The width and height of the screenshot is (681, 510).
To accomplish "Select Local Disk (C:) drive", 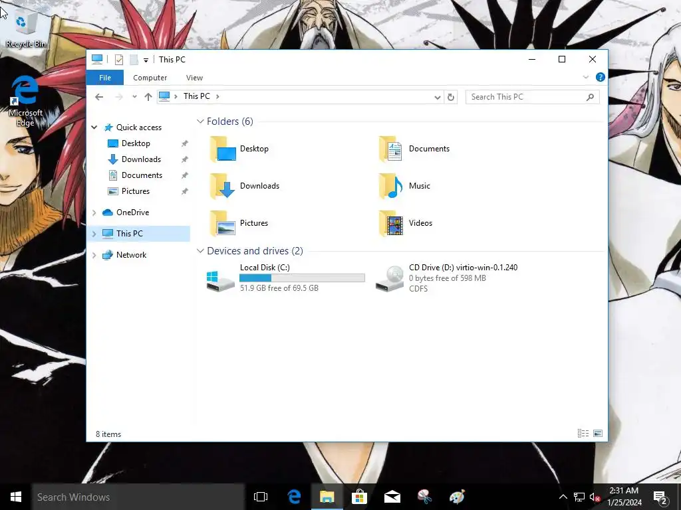I will coord(286,278).
